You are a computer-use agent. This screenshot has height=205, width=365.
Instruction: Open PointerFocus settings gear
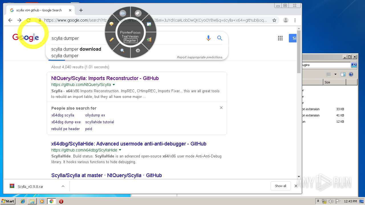point(138,50)
